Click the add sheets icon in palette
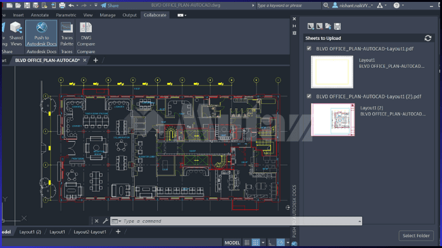The image size is (442, 248). pyautogui.click(x=310, y=26)
